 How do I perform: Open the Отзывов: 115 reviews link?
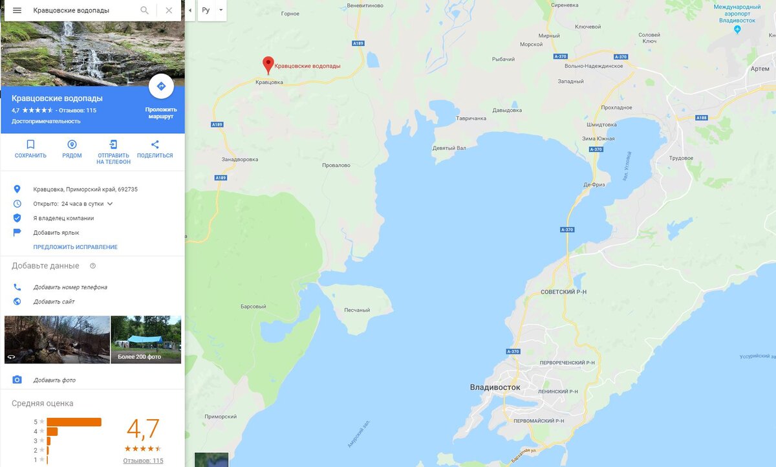click(x=143, y=461)
